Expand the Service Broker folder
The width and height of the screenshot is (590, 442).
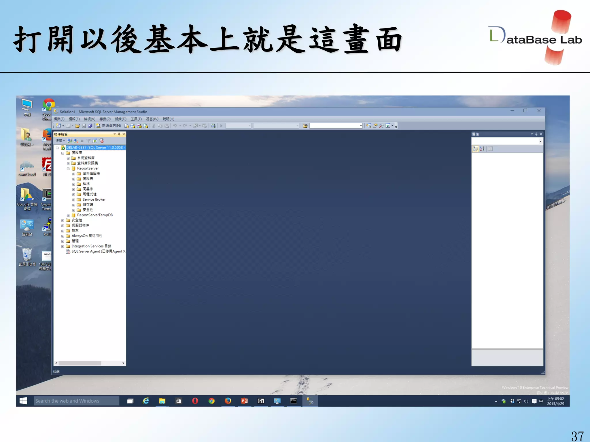74,200
